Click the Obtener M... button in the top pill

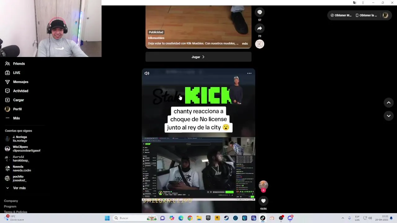(x=341, y=15)
